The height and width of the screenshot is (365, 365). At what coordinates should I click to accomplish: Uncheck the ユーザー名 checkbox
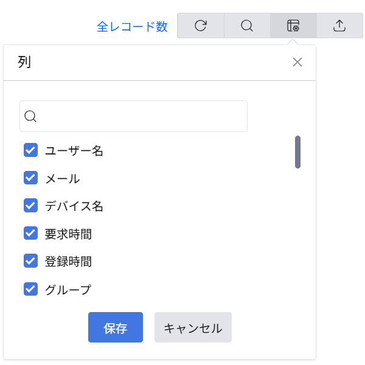click(x=30, y=150)
